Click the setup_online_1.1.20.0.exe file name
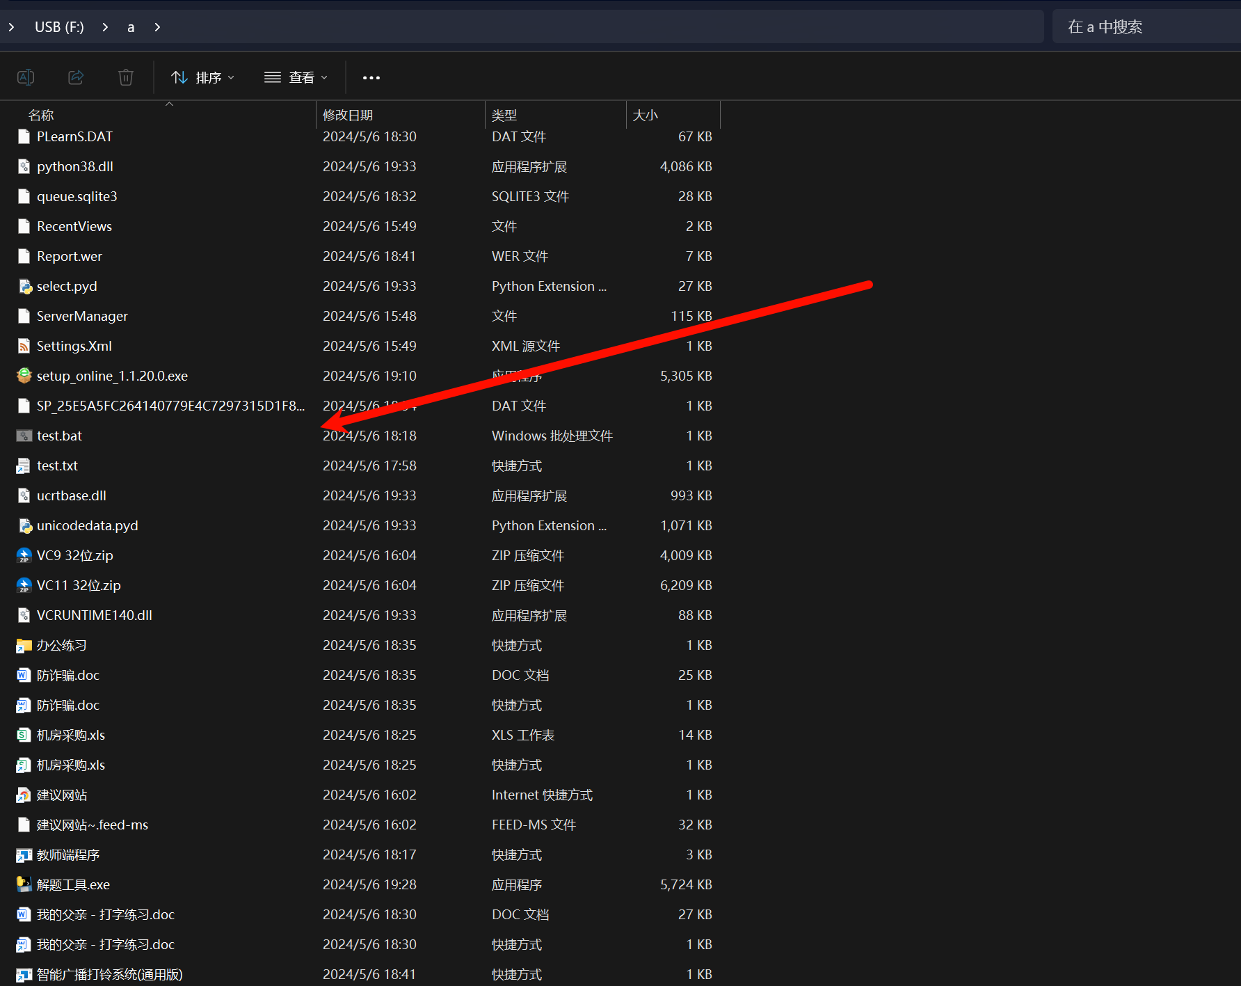The height and width of the screenshot is (986, 1241). coord(113,376)
